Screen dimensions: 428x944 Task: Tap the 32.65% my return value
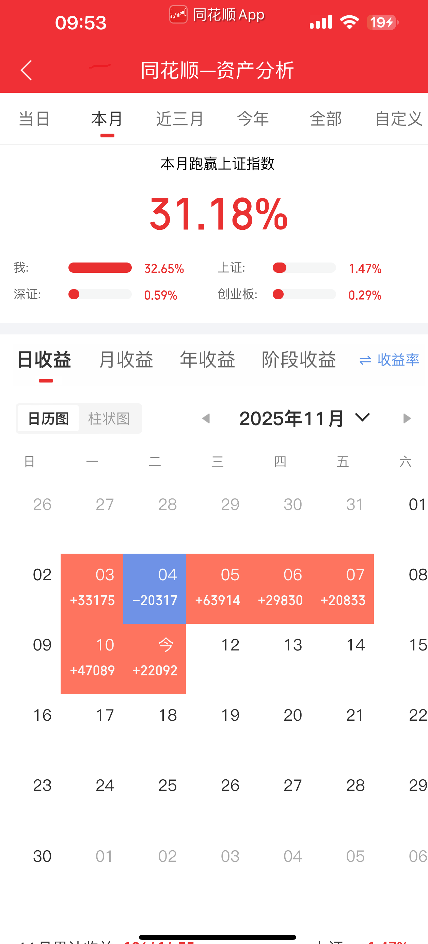pos(164,269)
